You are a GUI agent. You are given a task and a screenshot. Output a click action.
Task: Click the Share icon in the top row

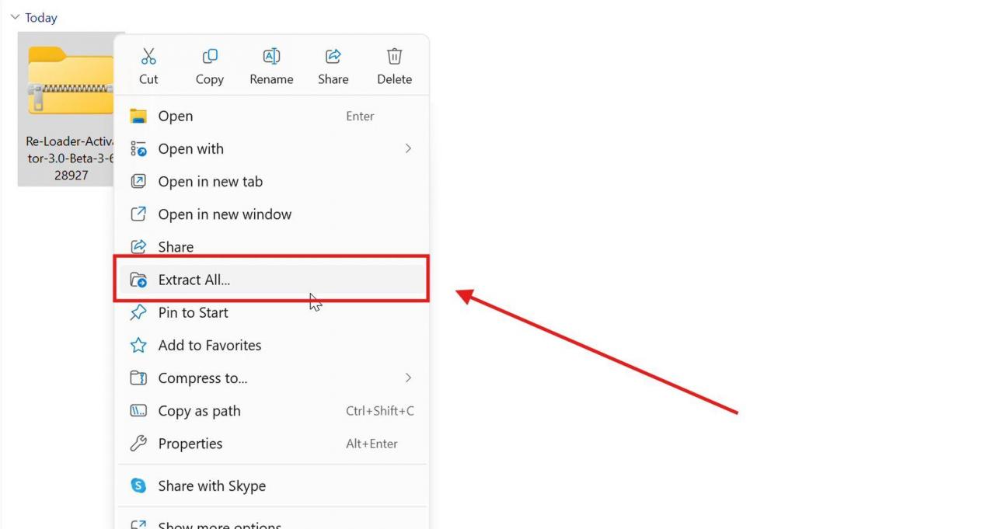coord(333,56)
